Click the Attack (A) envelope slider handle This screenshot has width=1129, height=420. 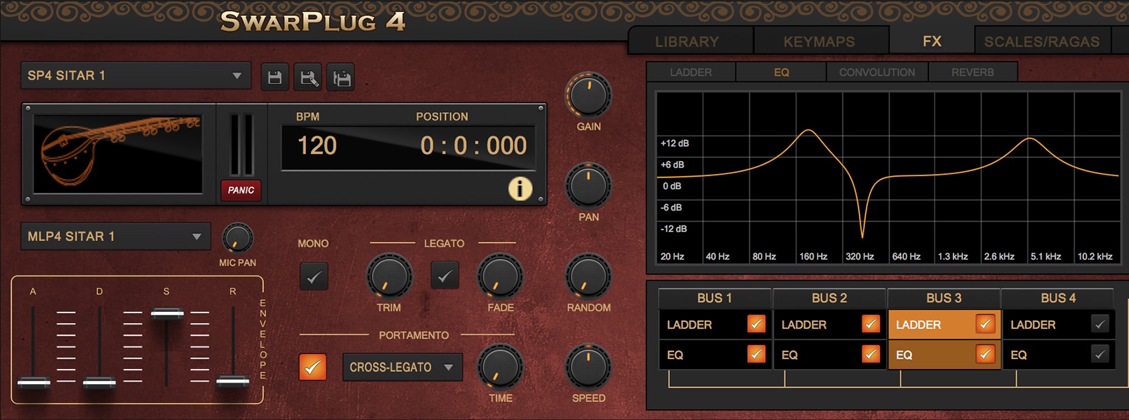(33, 382)
